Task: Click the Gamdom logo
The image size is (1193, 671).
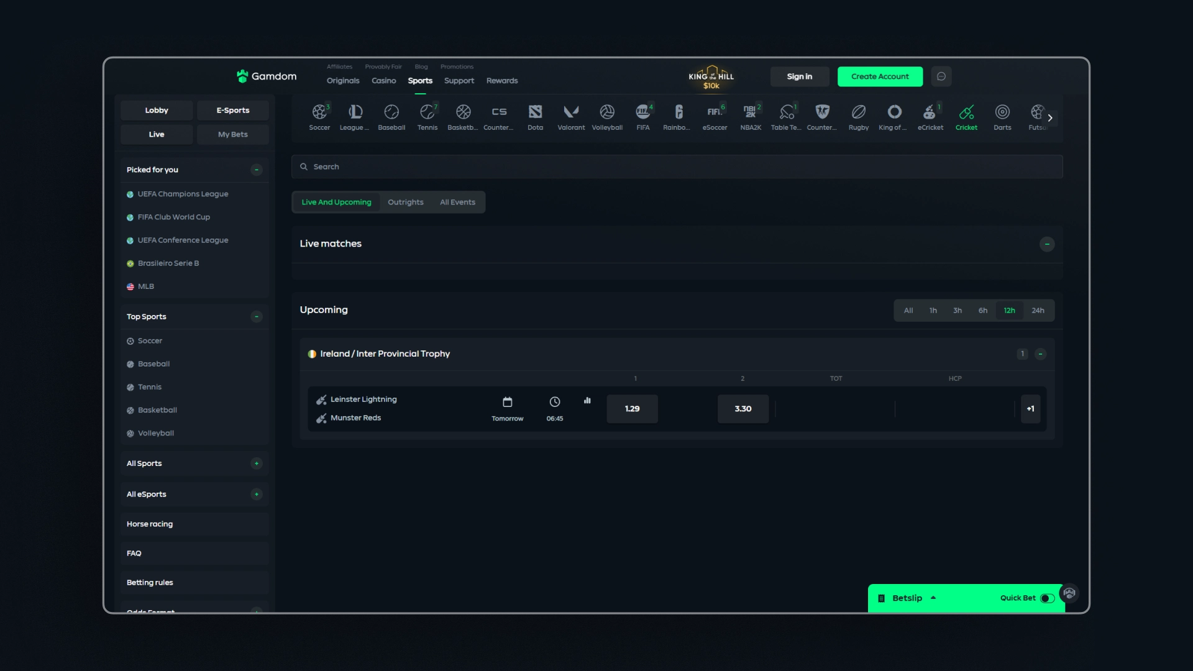Action: tap(267, 76)
